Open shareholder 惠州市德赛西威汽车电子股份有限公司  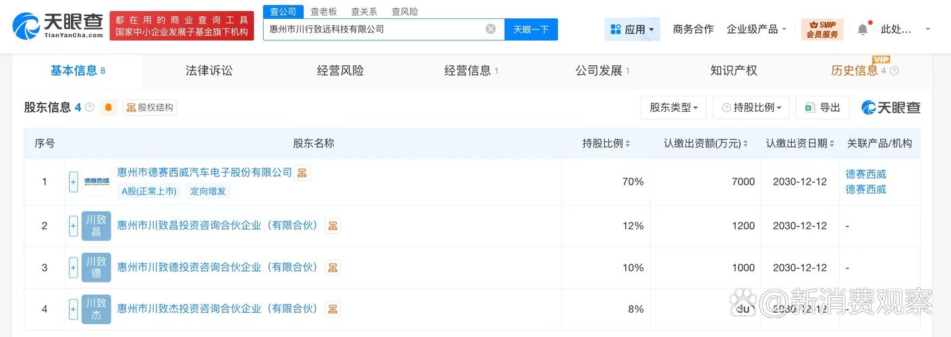(x=204, y=173)
